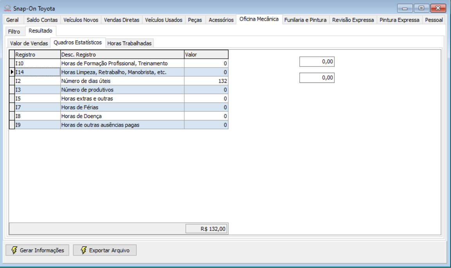The height and width of the screenshot is (268, 451).
Task: Click 'Horas de Formação Profissional, Treinamento' cell
Action: (x=122, y=63)
